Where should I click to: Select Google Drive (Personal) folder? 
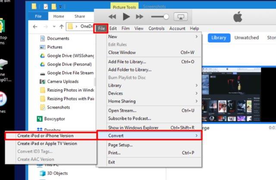66,64
